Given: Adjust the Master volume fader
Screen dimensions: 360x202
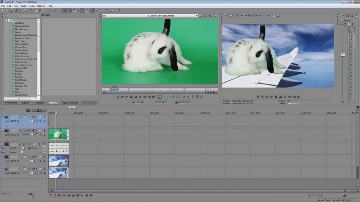Looking at the screenshot, I should [x=343, y=55].
